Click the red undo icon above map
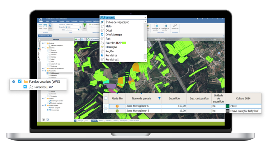This screenshot has width=266, height=150. 85,39
